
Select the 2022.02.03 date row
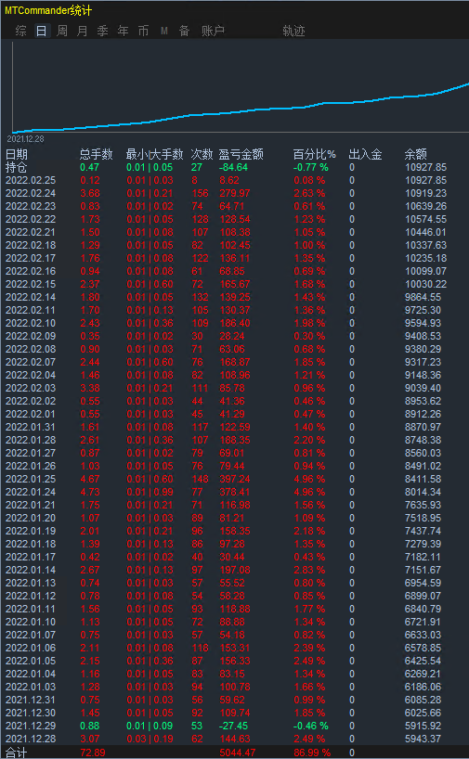pyautogui.click(x=31, y=388)
